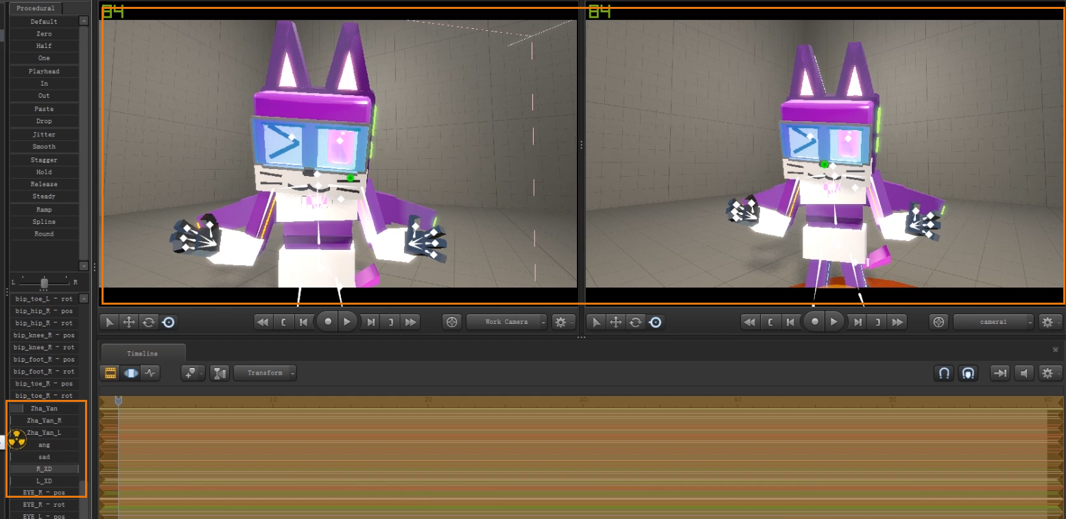Click the Spline preset button
This screenshot has height=519, width=1066.
(44, 222)
